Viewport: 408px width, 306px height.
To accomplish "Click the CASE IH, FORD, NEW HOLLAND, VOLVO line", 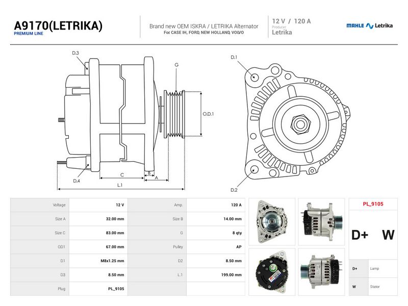I will click(203, 33).
